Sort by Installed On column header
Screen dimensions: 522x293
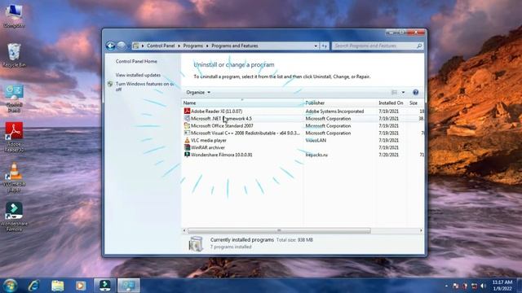(391, 103)
